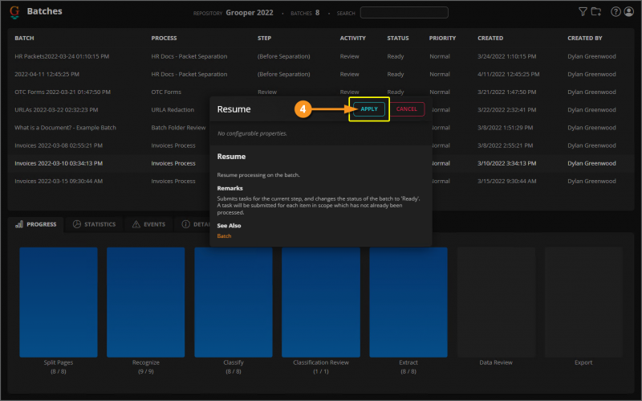Click the Data Review step block
Screen dimensions: 642x401
click(x=496, y=301)
